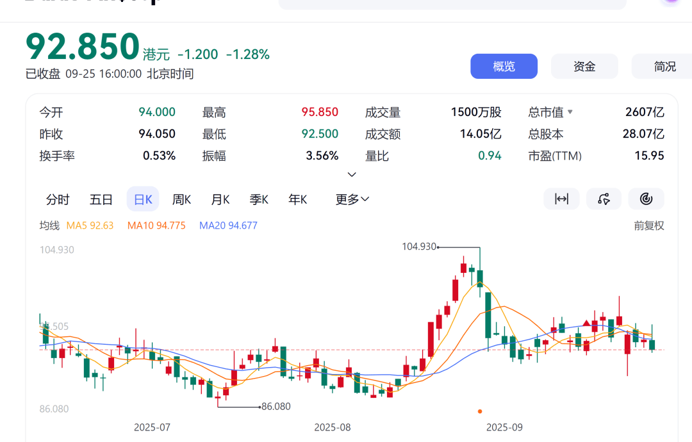Select the 五日 chart tab
The image size is (692, 442).
pos(101,199)
